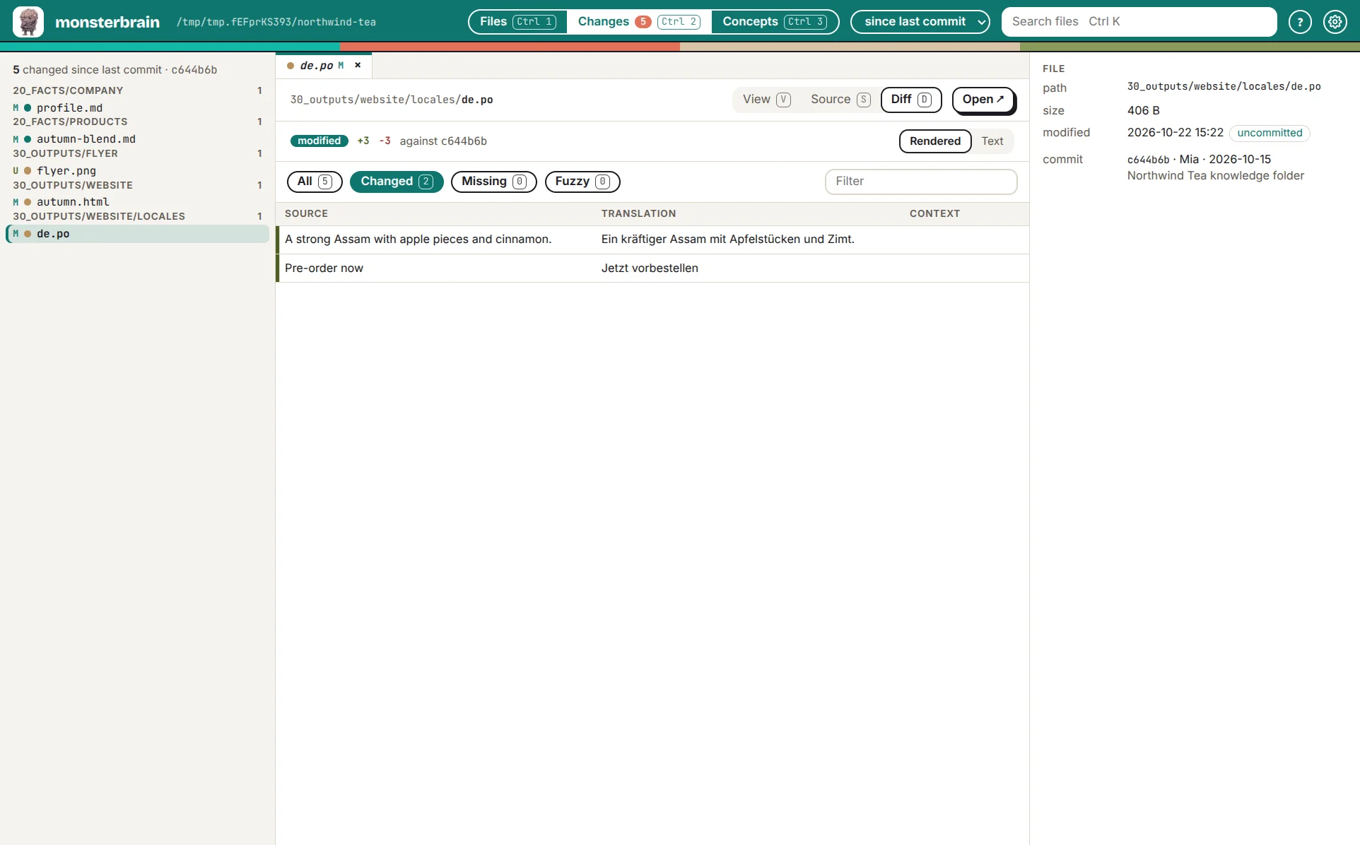
Task: Click TRANSLATION column header
Action: point(638,213)
